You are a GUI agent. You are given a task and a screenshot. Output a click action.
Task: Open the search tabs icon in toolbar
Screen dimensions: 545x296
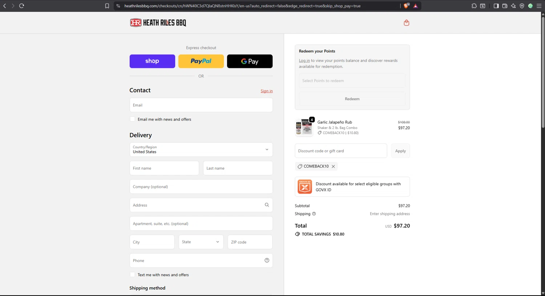(483, 6)
